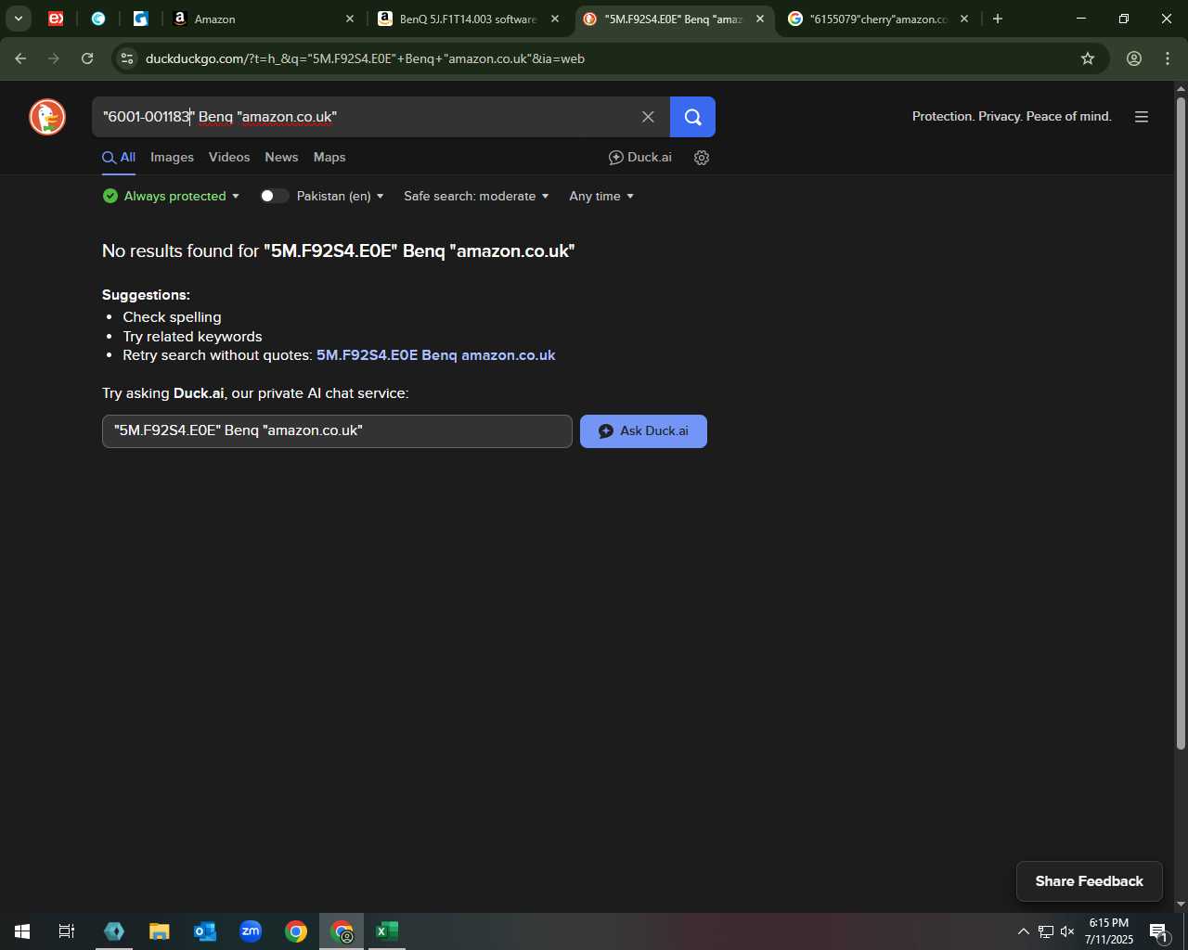Reload the page
This screenshot has height=950, width=1188.
[87, 58]
